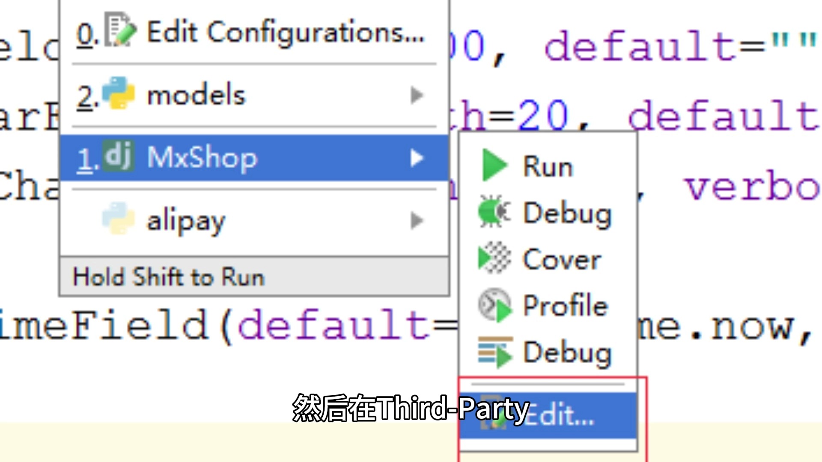Click the 'default' keyword in top code line

click(641, 46)
